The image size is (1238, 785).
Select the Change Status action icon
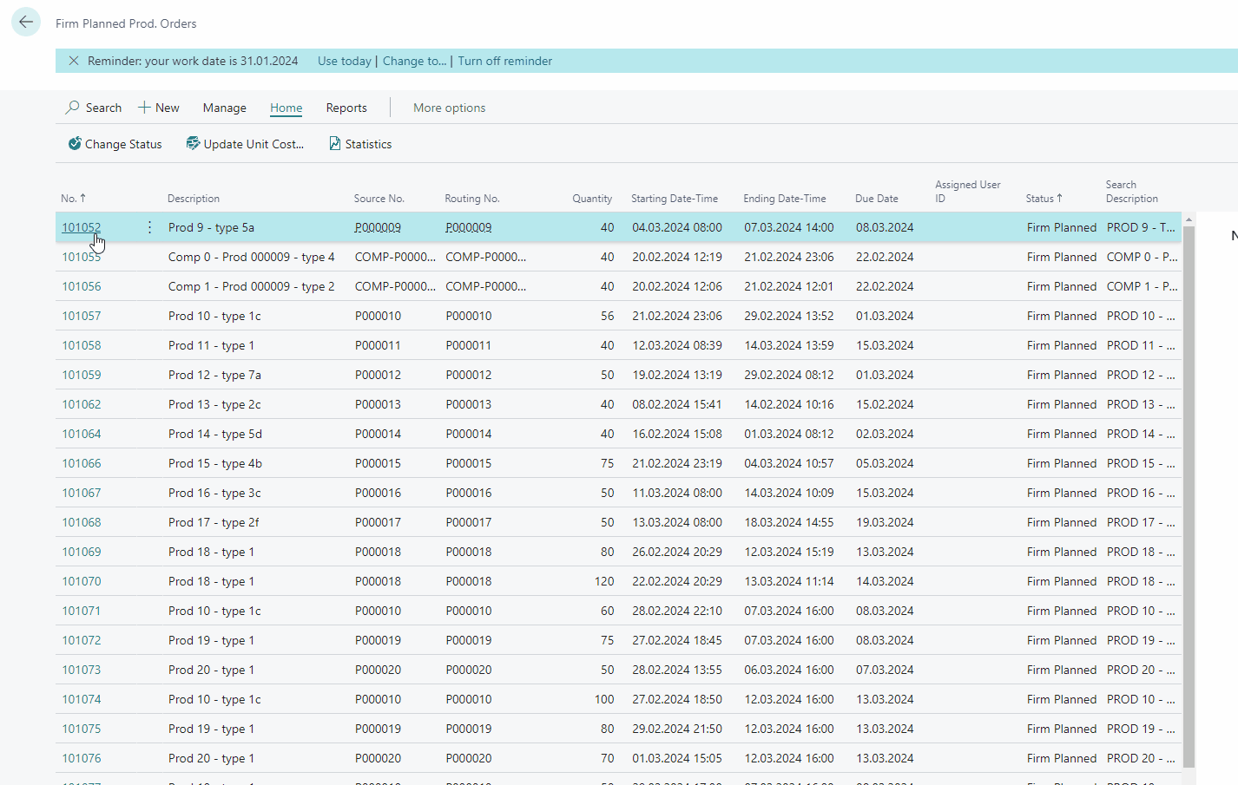pyautogui.click(x=75, y=143)
